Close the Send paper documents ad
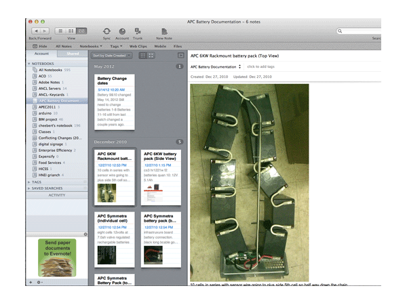 tap(85, 235)
